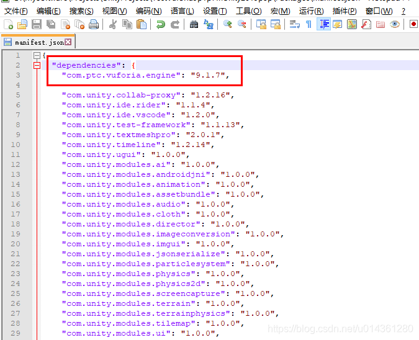419x340 pixels.
Task: Open Find with the binoculars icon
Action: pos(194,25)
